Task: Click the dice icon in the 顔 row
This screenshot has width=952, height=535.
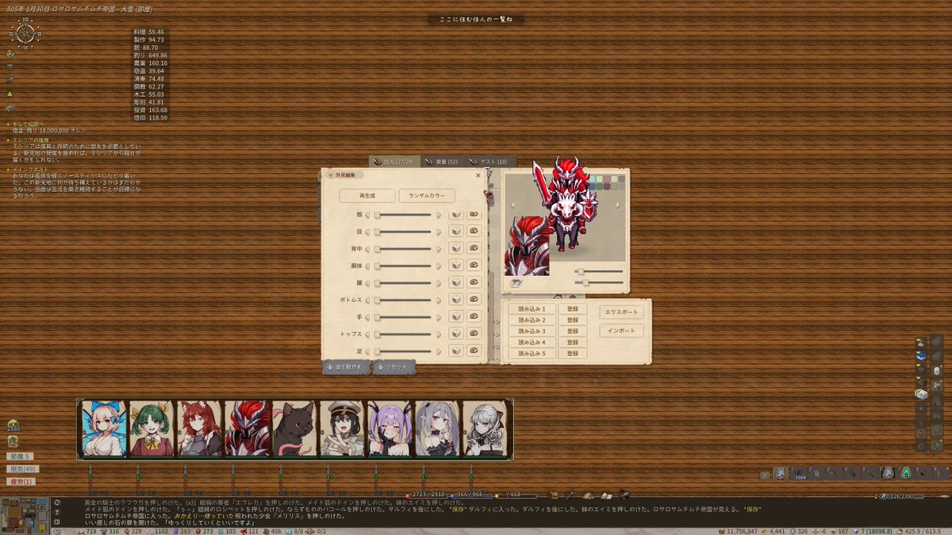Action: tap(456, 214)
